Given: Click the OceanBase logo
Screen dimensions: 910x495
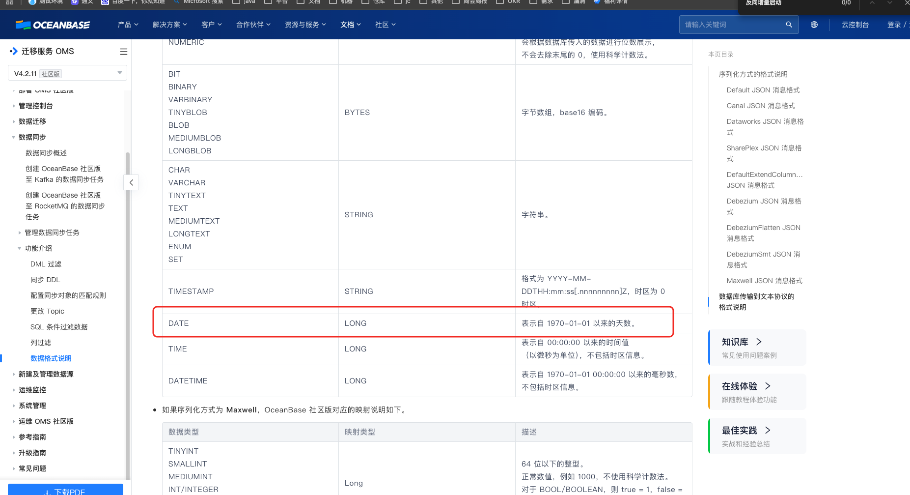Looking at the screenshot, I should pyautogui.click(x=53, y=25).
